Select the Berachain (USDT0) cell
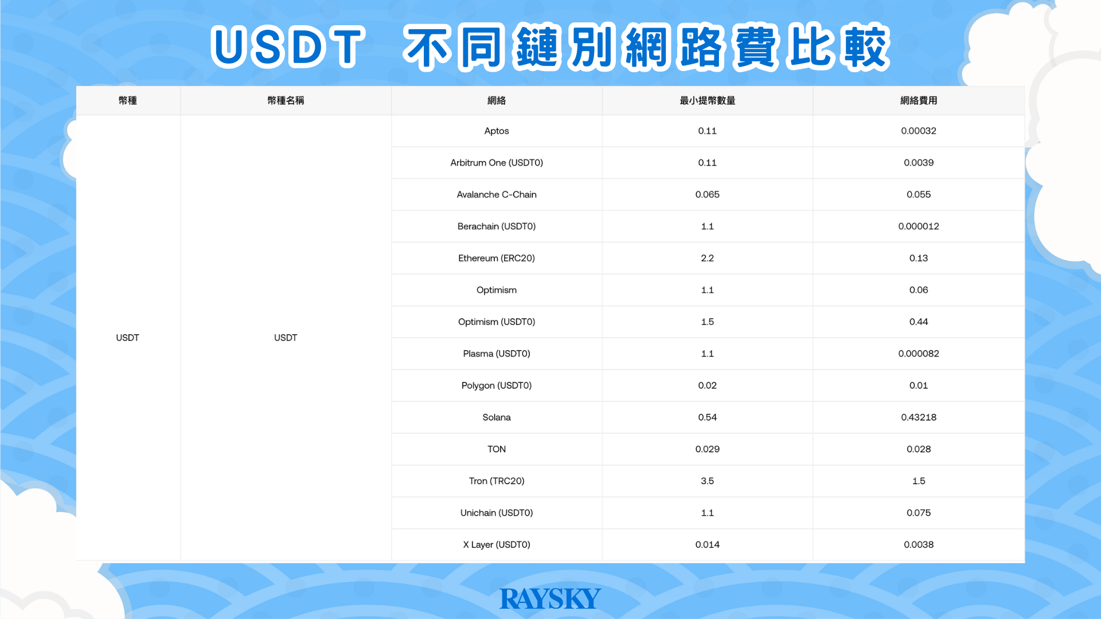1101x619 pixels. click(497, 226)
